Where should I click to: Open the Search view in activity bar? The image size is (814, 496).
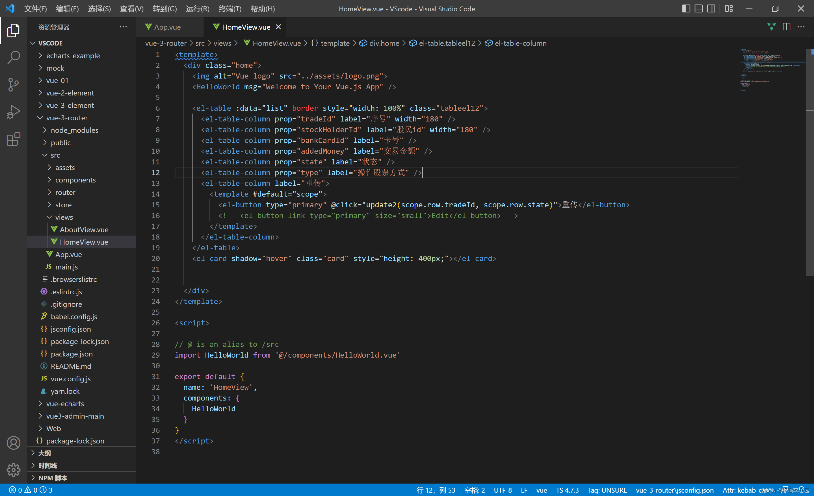(13, 57)
